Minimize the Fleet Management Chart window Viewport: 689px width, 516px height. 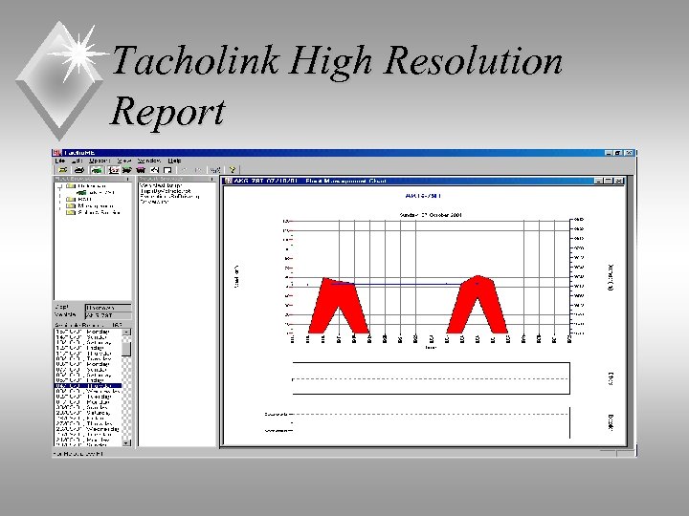click(x=599, y=181)
